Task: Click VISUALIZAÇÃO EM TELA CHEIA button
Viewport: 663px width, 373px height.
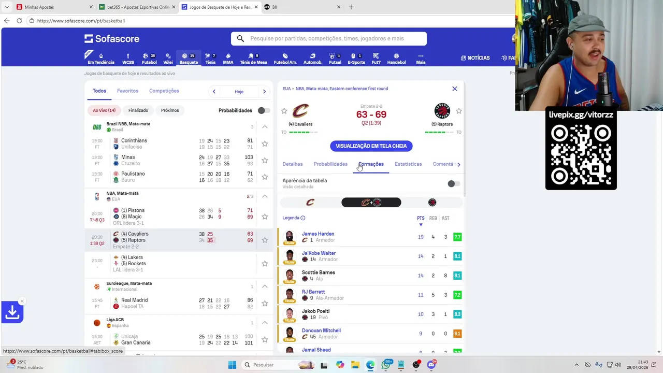Action: (x=371, y=146)
